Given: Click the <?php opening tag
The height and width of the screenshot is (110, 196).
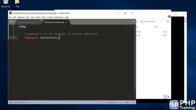Looking at the screenshot, I should tap(22, 27).
